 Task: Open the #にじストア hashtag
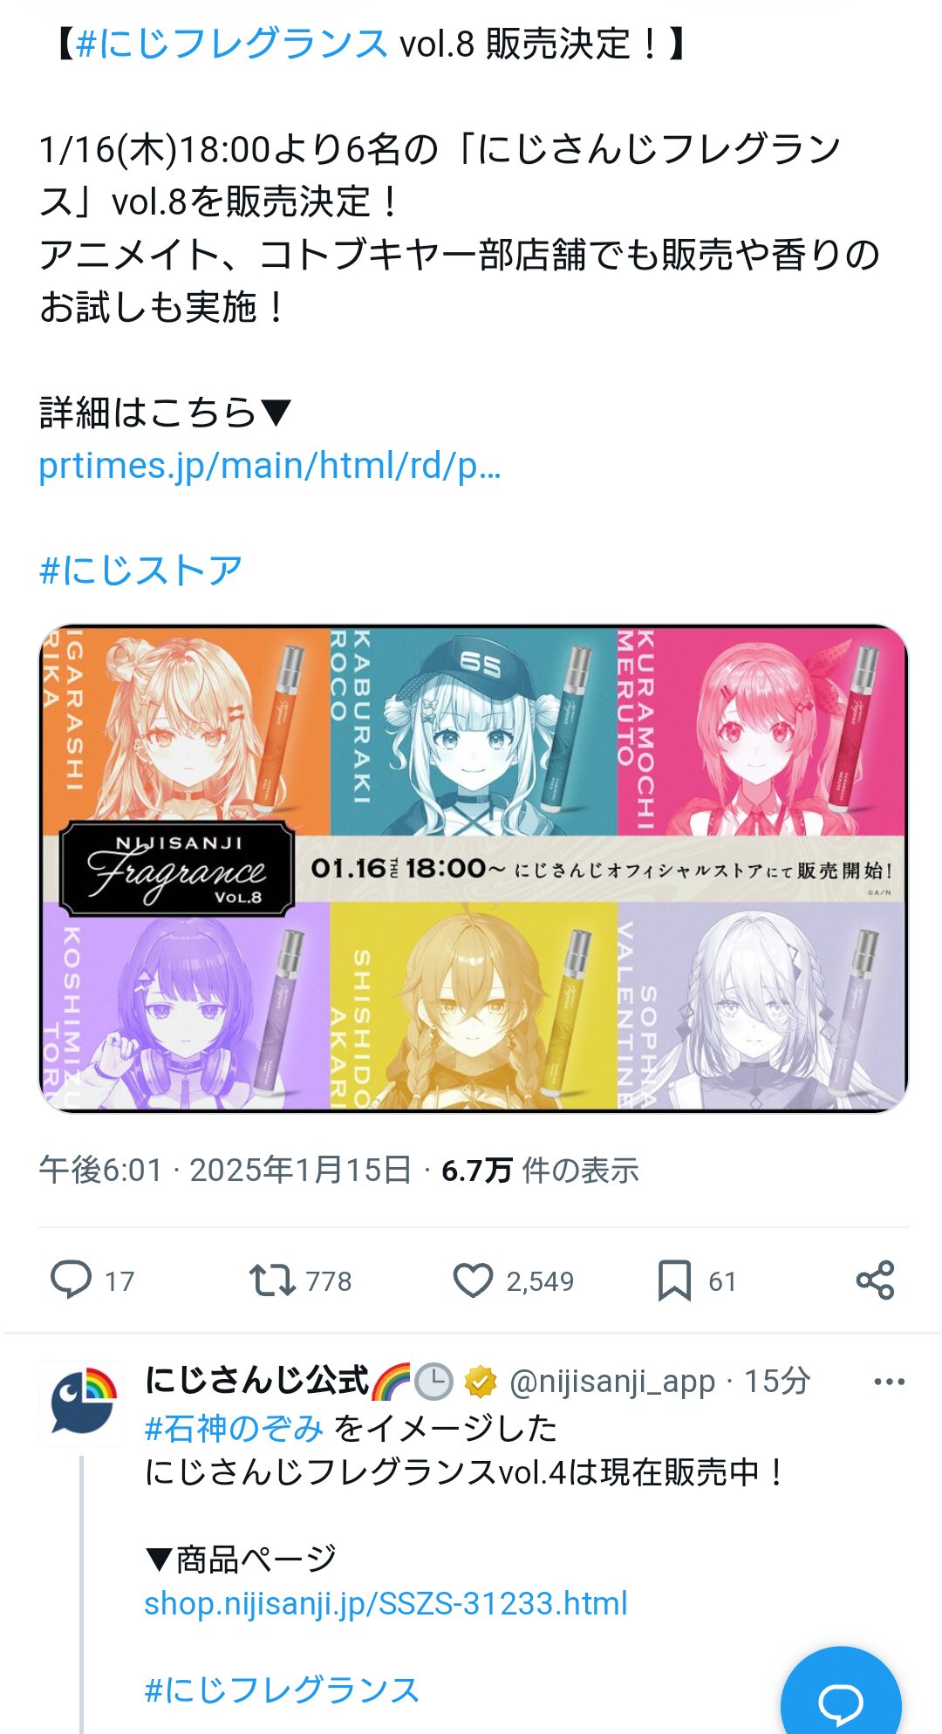pyautogui.click(x=140, y=570)
